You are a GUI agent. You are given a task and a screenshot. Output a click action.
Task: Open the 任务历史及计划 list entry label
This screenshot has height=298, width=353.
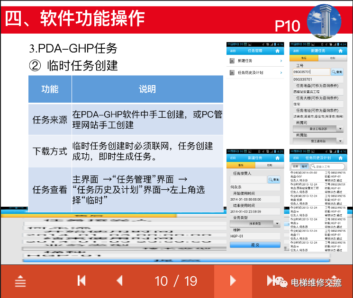point(250,72)
